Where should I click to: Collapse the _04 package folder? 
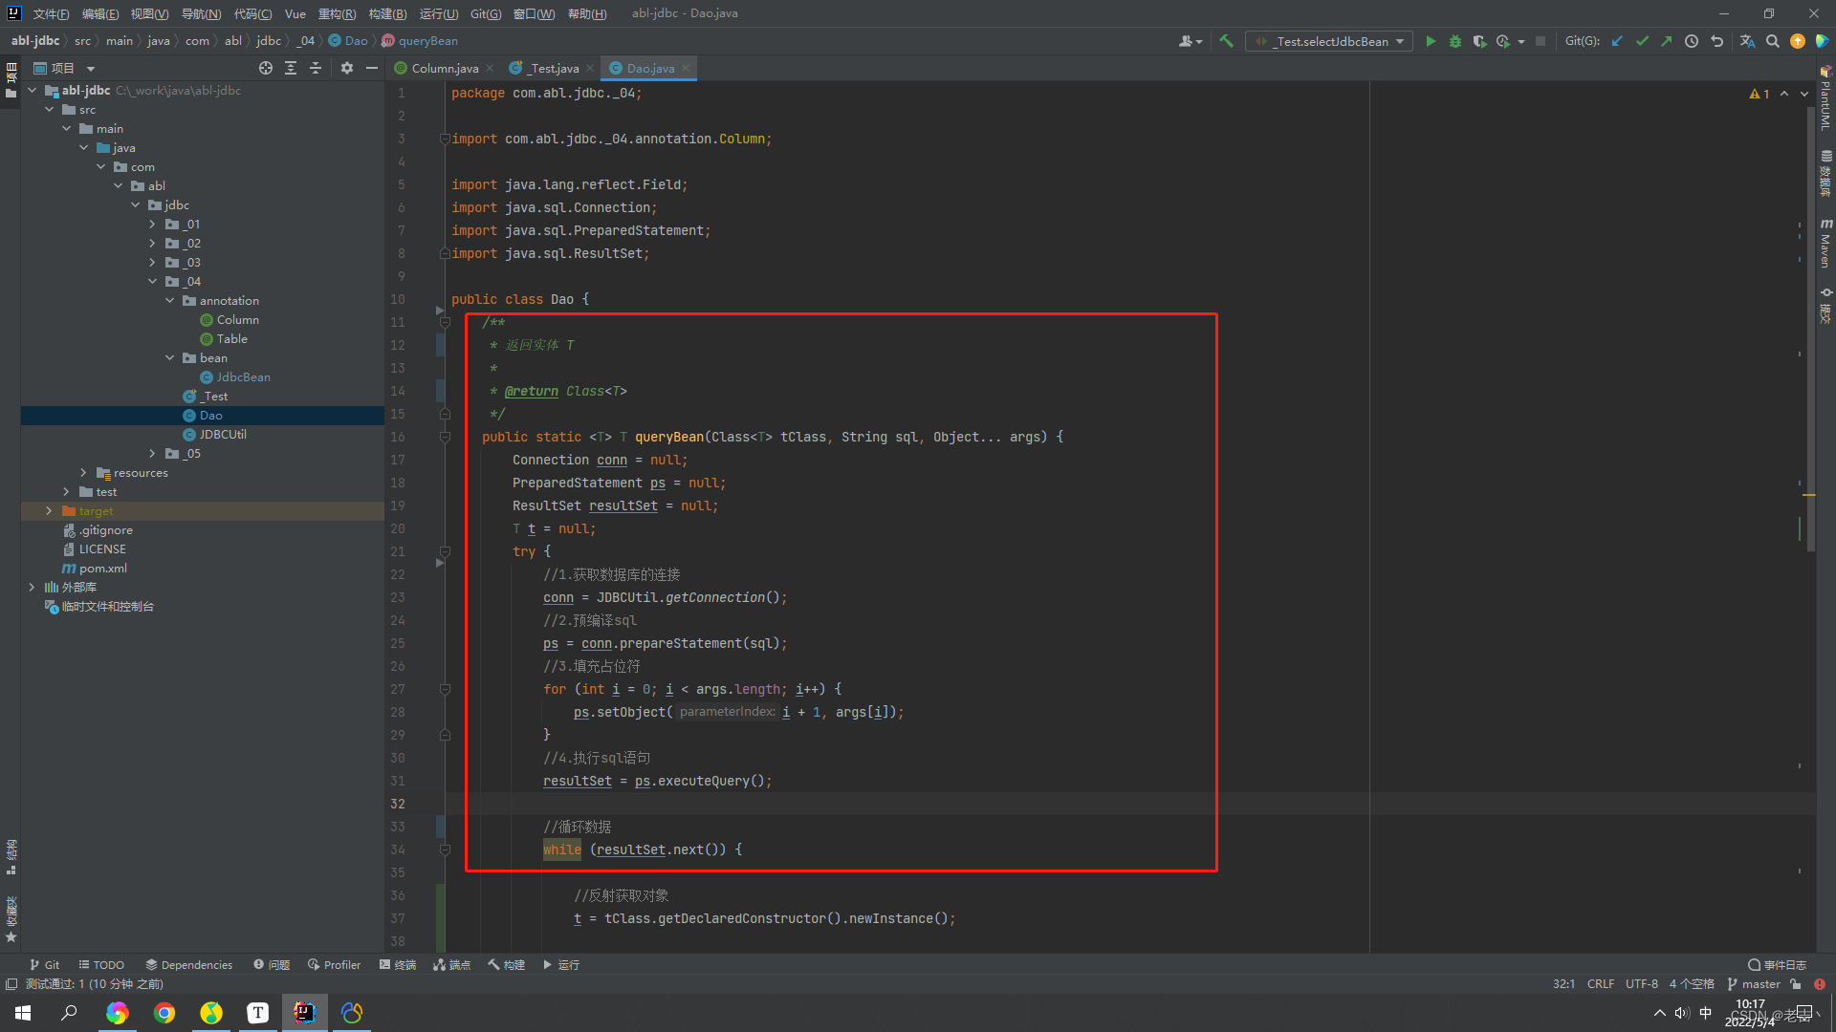click(x=152, y=282)
